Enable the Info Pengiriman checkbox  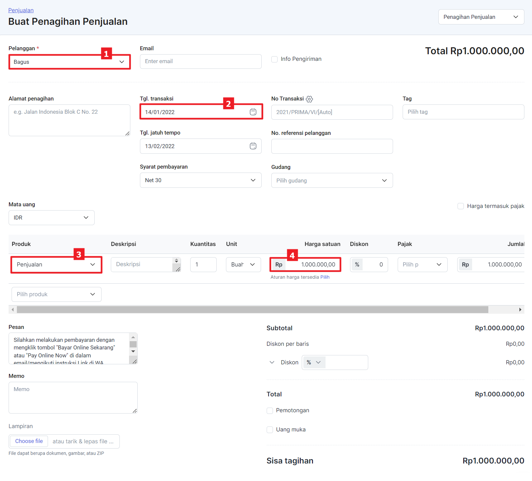(x=274, y=59)
